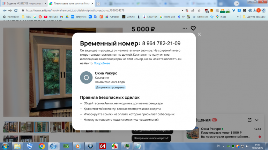Open the Подробнее link
The image size is (268, 150).
tap(102, 63)
